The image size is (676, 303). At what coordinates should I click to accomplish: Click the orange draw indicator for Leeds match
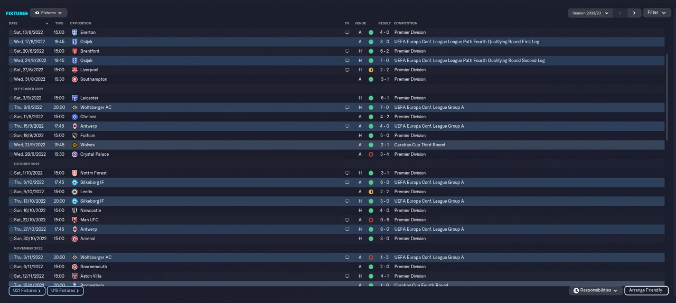pyautogui.click(x=371, y=192)
